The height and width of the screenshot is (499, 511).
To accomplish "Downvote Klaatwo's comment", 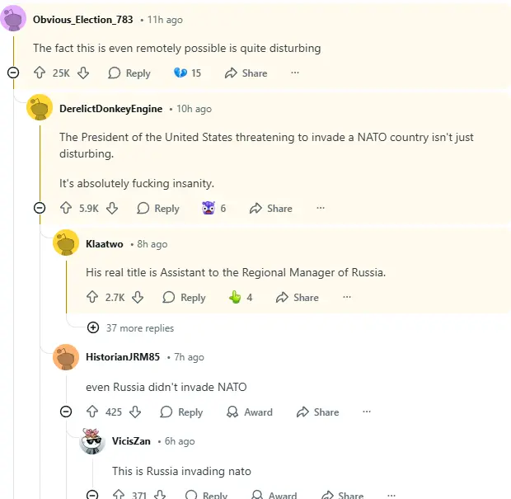I will pos(138,297).
